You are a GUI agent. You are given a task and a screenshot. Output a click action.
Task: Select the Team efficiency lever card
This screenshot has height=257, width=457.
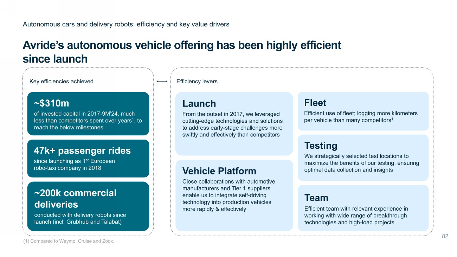pos(363,208)
